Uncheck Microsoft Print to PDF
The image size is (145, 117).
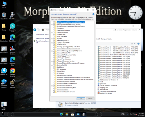coord(54,53)
